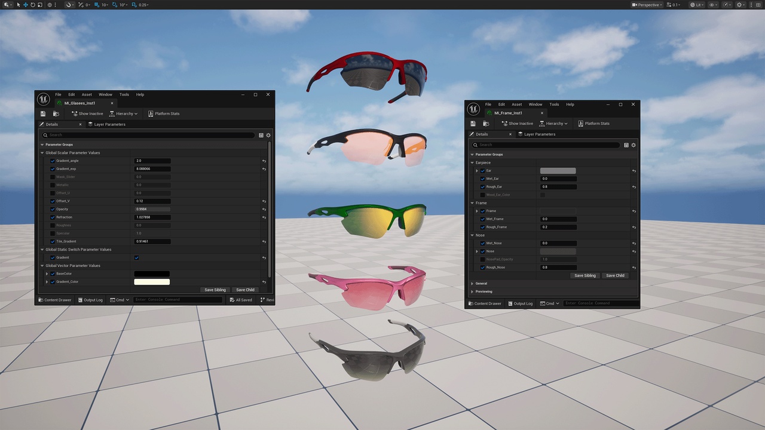The width and height of the screenshot is (765, 430).
Task: Click Save Child in MI_Frame_Inst1 window
Action: click(x=615, y=275)
